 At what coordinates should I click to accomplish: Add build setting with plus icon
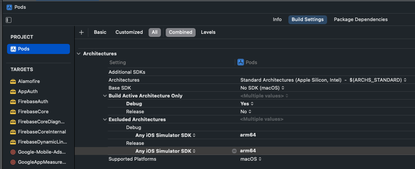pos(81,32)
